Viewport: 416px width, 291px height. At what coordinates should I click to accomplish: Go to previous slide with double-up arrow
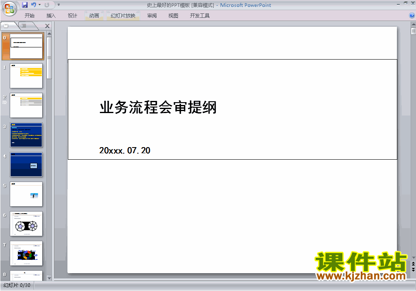tap(413, 264)
